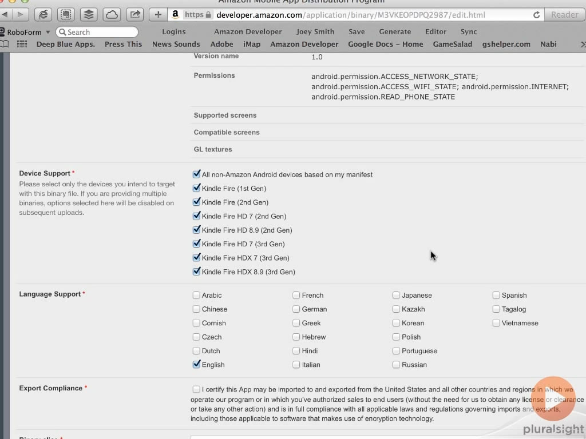The image size is (586, 439).
Task: Click the RoboForm Search field
Action: [97, 32]
